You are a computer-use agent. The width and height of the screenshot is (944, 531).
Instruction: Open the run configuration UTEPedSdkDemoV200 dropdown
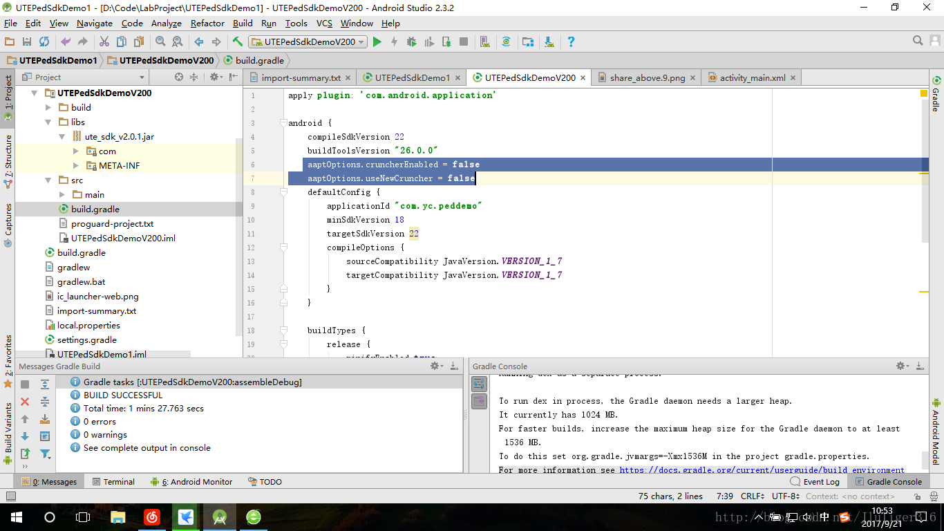tap(307, 41)
